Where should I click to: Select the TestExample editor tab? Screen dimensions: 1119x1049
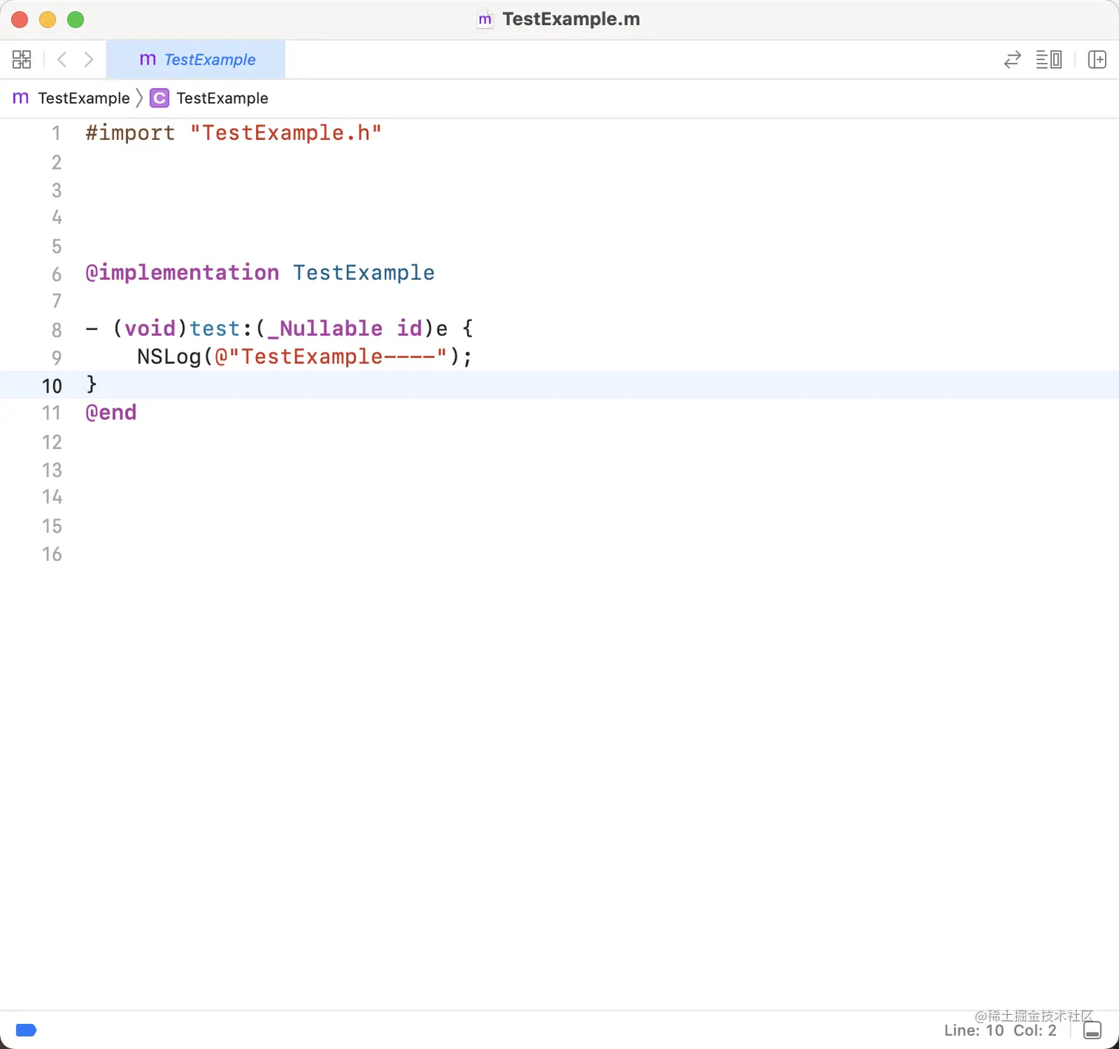click(x=196, y=59)
